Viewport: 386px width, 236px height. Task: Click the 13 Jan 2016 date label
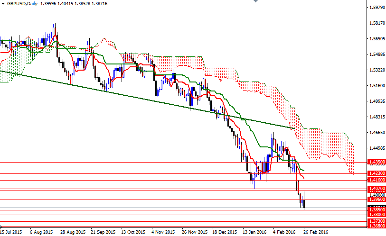click(254, 232)
